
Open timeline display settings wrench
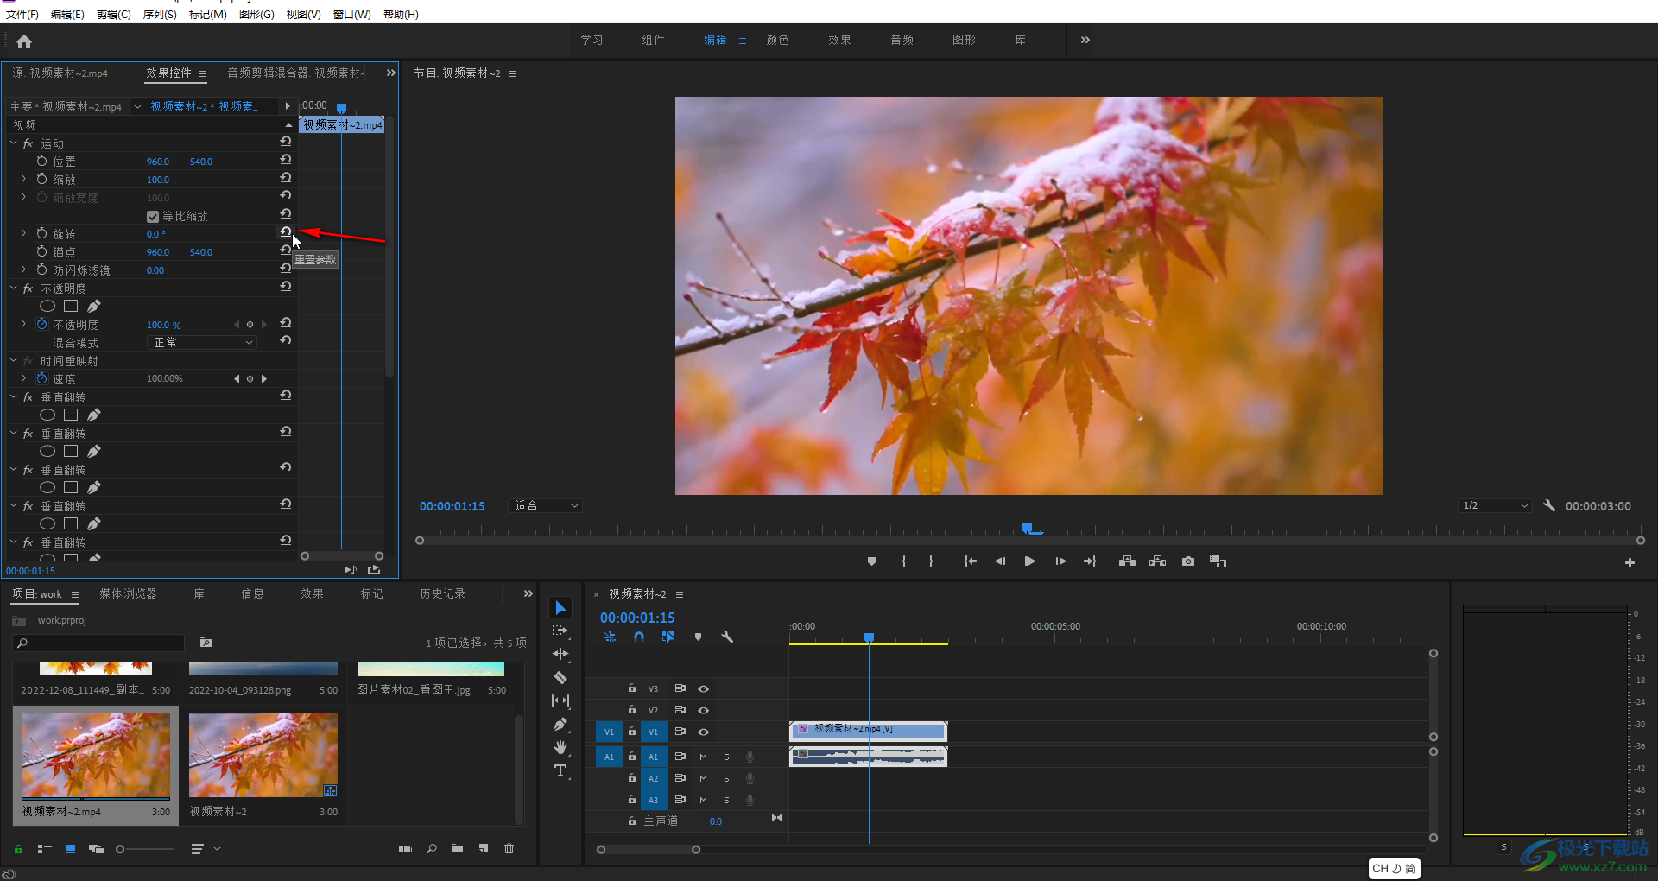pyautogui.click(x=727, y=637)
